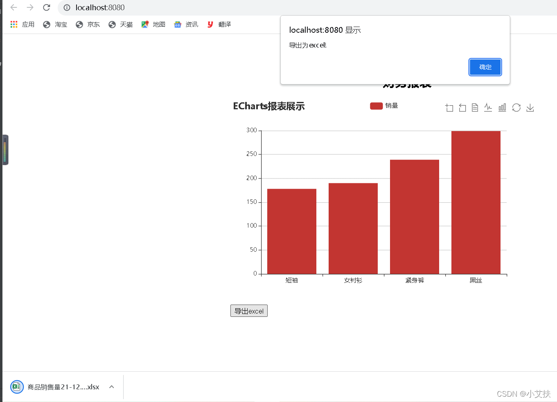Open ECharts data view icon
The height and width of the screenshot is (402, 557).
475,108
